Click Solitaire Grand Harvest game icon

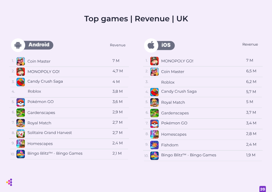[x=21, y=133]
